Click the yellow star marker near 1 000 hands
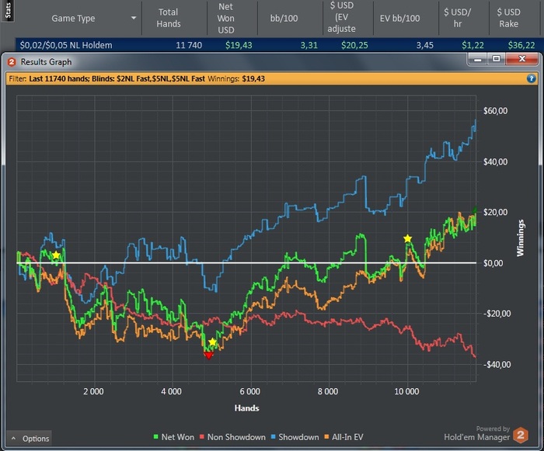The width and height of the screenshot is (544, 451). coord(56,255)
